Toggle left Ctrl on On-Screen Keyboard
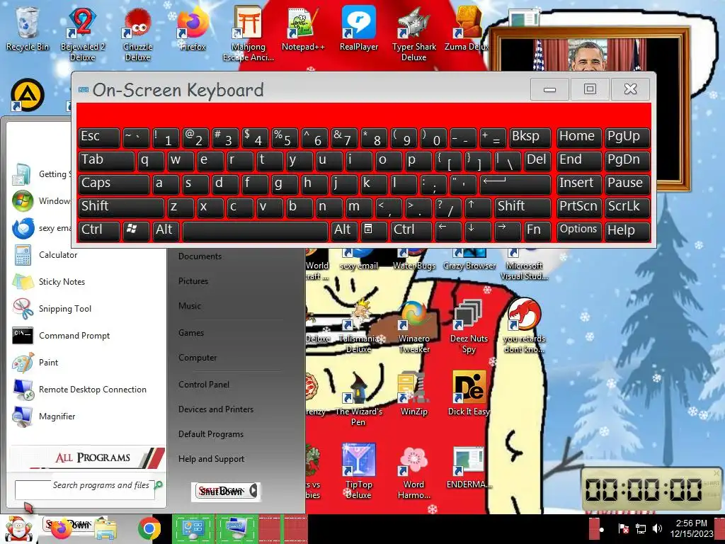 [99, 230]
